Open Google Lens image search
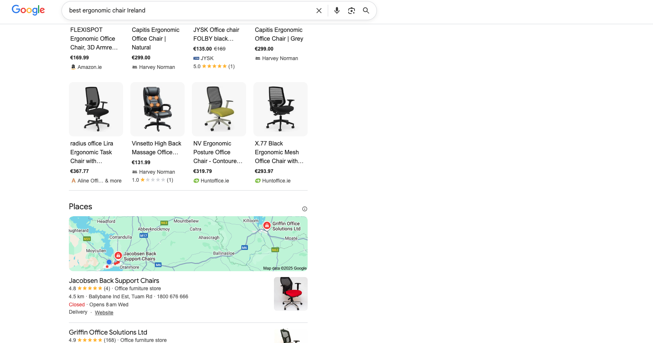This screenshot has height=343, width=653. click(x=351, y=10)
